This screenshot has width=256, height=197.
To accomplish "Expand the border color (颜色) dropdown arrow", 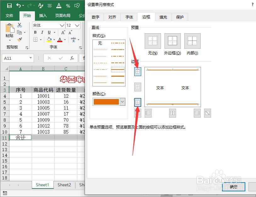I will 122,102.
